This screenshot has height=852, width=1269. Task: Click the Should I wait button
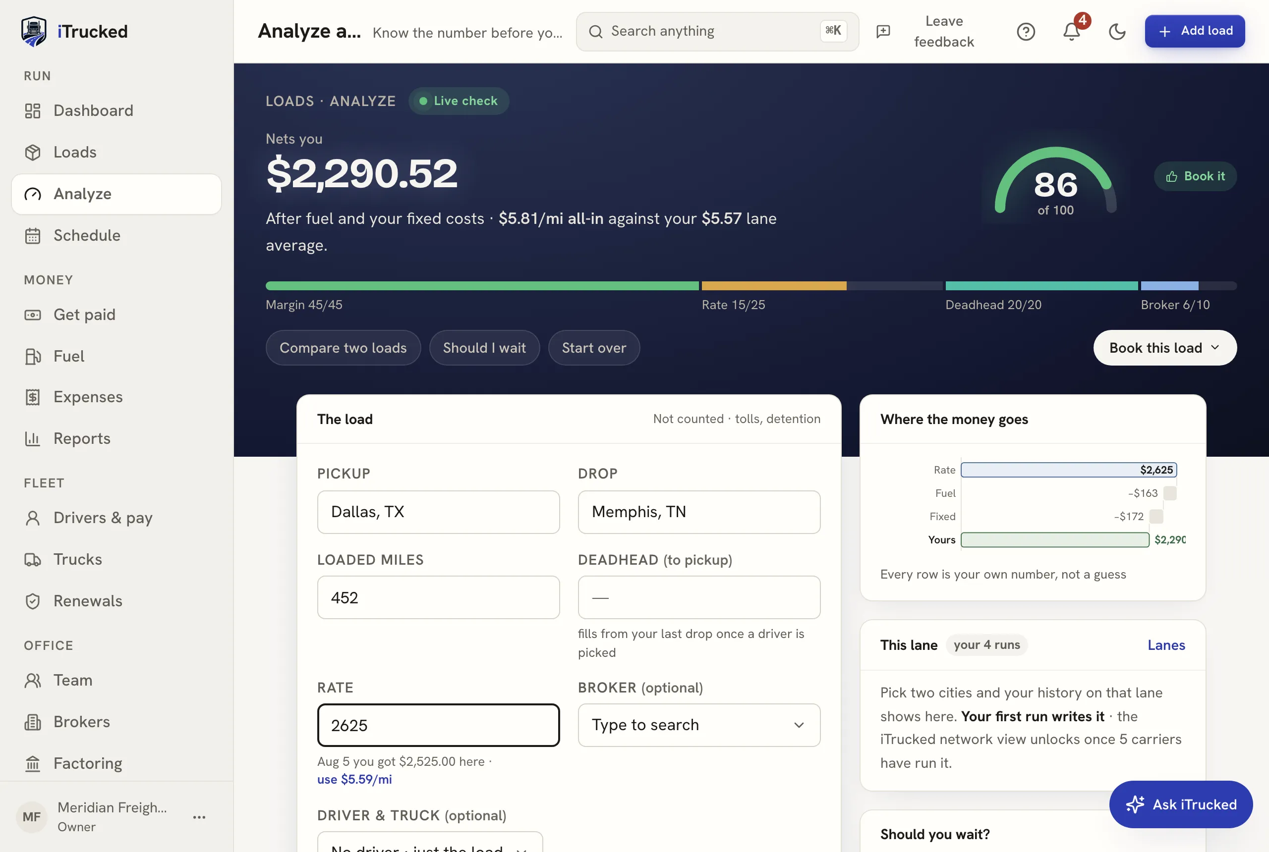[484, 348]
